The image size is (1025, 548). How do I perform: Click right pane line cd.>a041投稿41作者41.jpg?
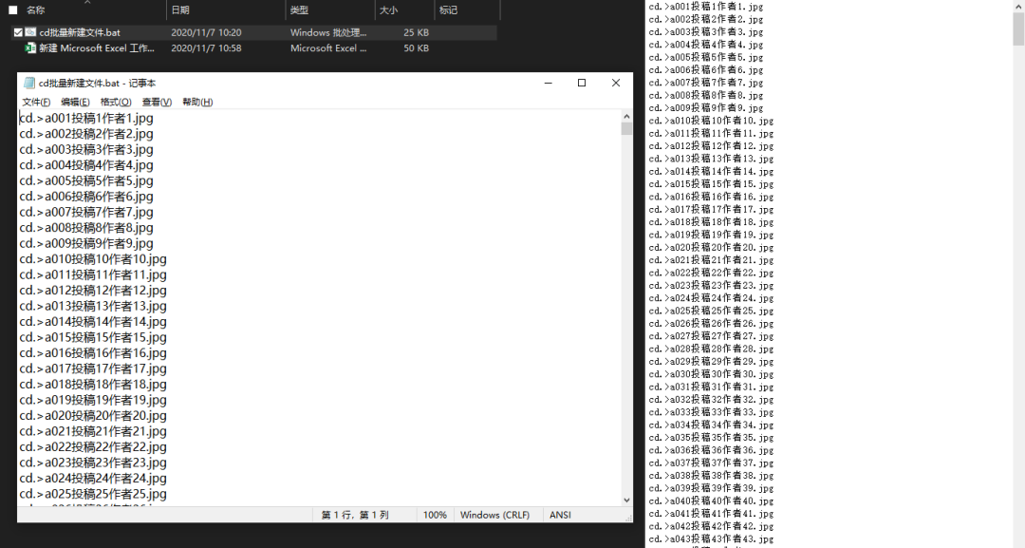[x=711, y=514]
